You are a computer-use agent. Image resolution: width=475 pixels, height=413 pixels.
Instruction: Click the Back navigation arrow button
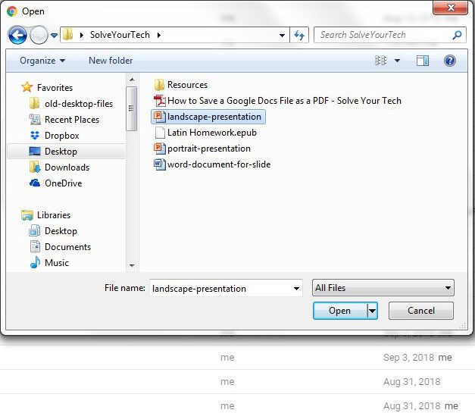(17, 36)
